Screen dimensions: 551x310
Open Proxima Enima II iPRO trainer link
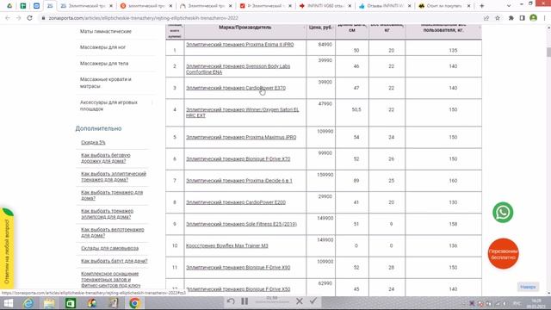(x=239, y=45)
